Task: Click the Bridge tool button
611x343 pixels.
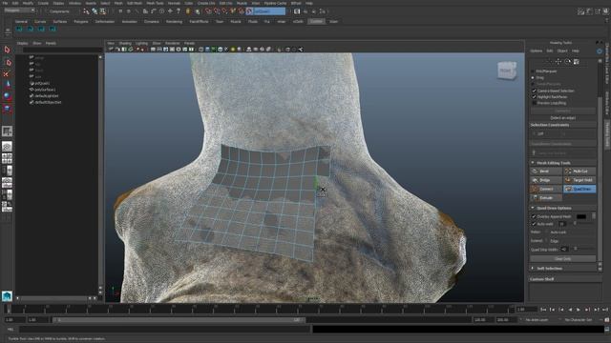Action: [x=546, y=180]
